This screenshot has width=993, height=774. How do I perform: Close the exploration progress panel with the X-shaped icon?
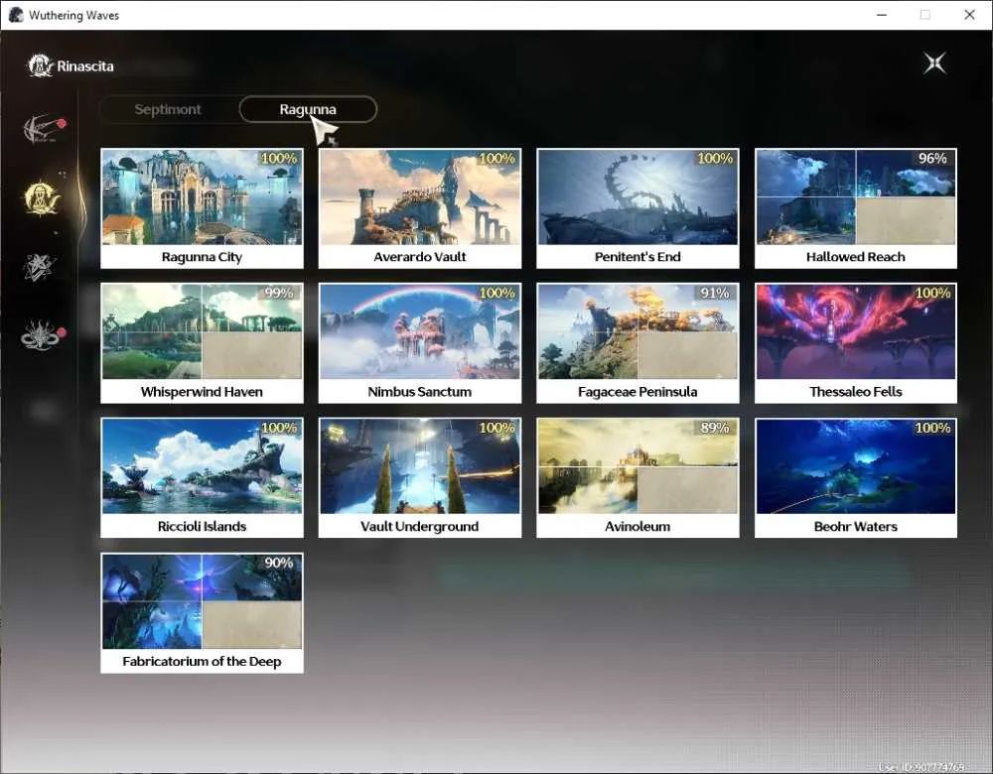tap(934, 64)
